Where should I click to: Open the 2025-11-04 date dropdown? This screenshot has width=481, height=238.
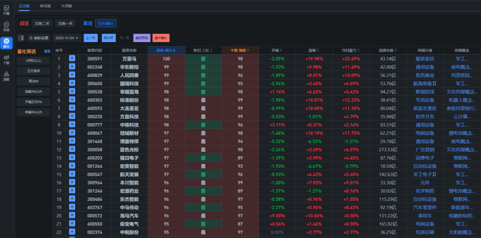67,38
